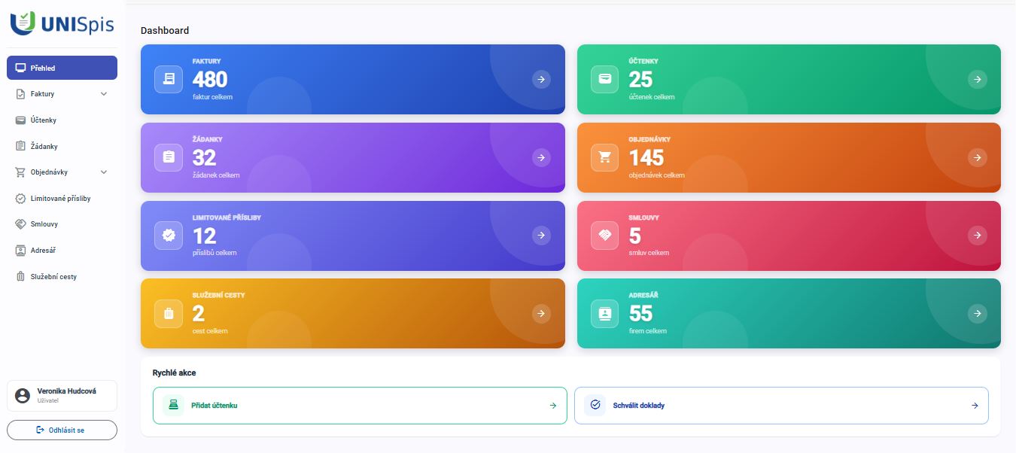Image resolution: width=1016 pixels, height=453 pixels.
Task: Click the Schválit doklady quick action
Action: coord(781,406)
